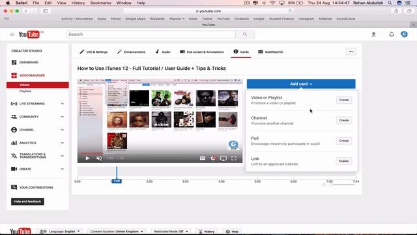Viewport: 417px width, 235px height.
Task: Click footer Help button
Action: (x=232, y=231)
